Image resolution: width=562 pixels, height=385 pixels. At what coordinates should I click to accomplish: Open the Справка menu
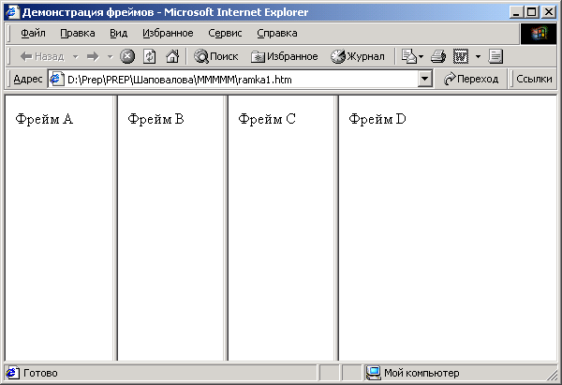(277, 33)
